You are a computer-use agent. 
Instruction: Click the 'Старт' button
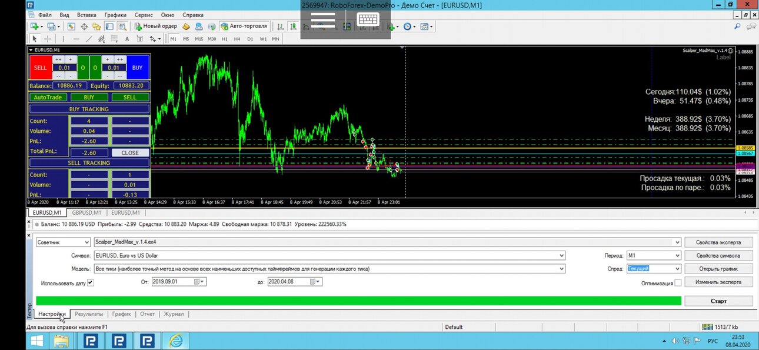click(718, 301)
